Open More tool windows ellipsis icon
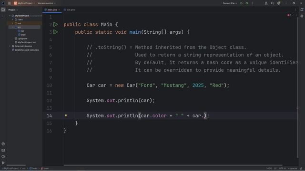The height and width of the screenshot is (171, 305). (x=3, y=16)
